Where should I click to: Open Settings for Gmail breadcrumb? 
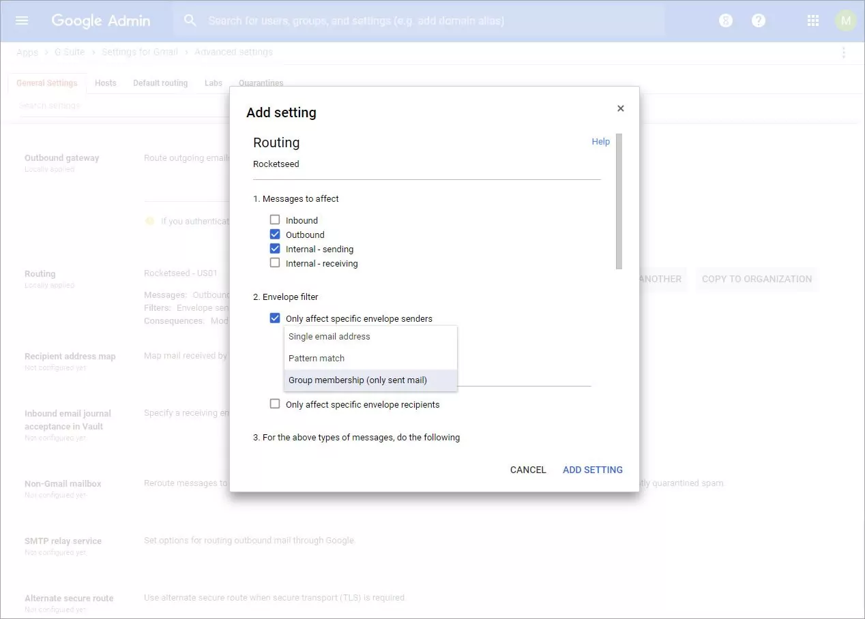click(x=140, y=52)
